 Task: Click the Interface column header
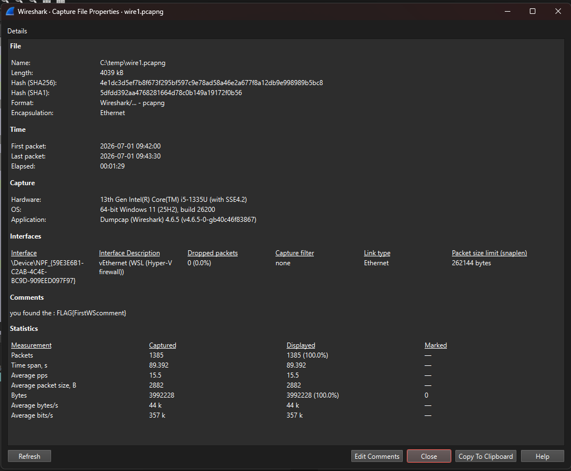click(x=24, y=253)
